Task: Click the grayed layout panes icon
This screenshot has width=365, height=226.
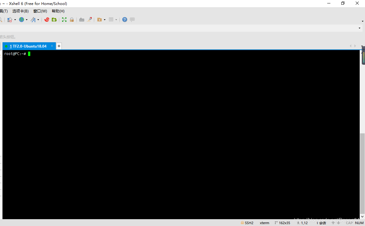Action: pyautogui.click(x=111, y=20)
